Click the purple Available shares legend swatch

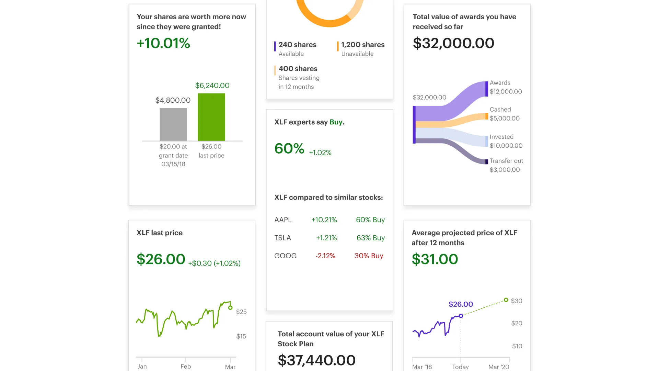click(x=275, y=46)
